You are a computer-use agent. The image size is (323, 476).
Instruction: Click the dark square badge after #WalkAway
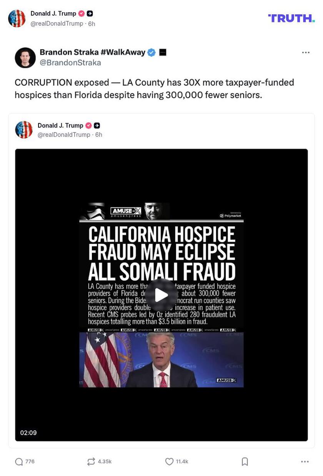[162, 52]
